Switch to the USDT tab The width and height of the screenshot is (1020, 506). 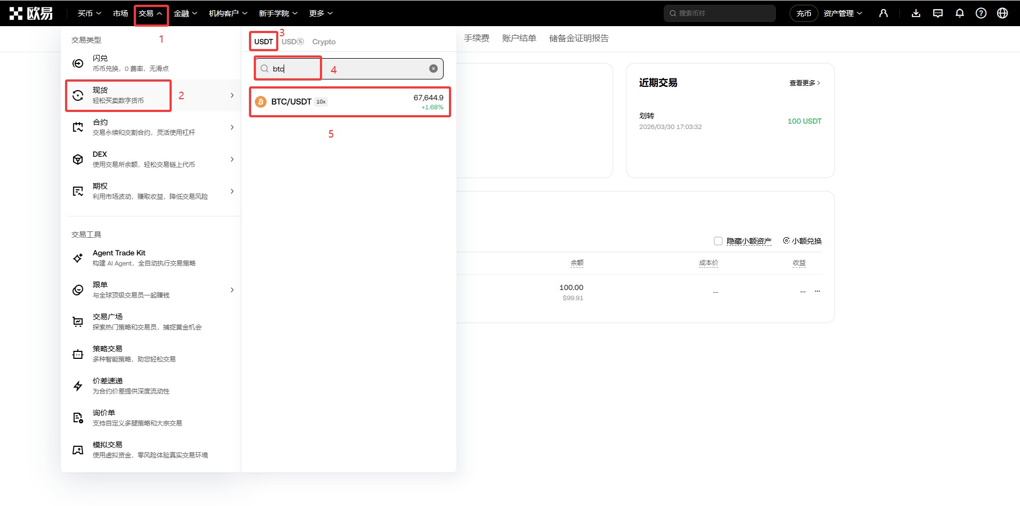tap(263, 42)
